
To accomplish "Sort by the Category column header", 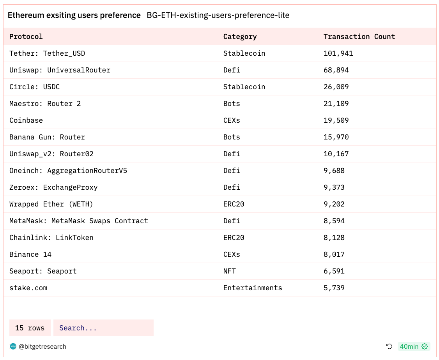I will tap(240, 37).
